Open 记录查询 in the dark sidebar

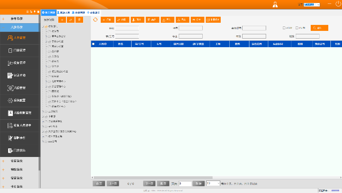(20, 75)
